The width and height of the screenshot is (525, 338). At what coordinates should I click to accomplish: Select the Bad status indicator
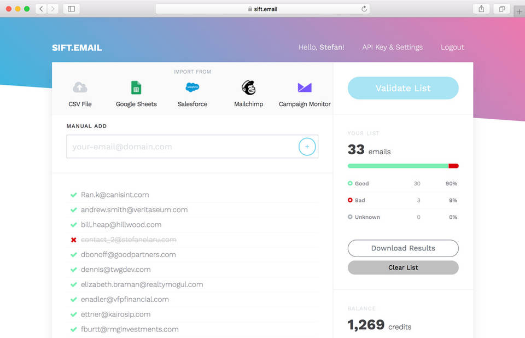coord(350,200)
